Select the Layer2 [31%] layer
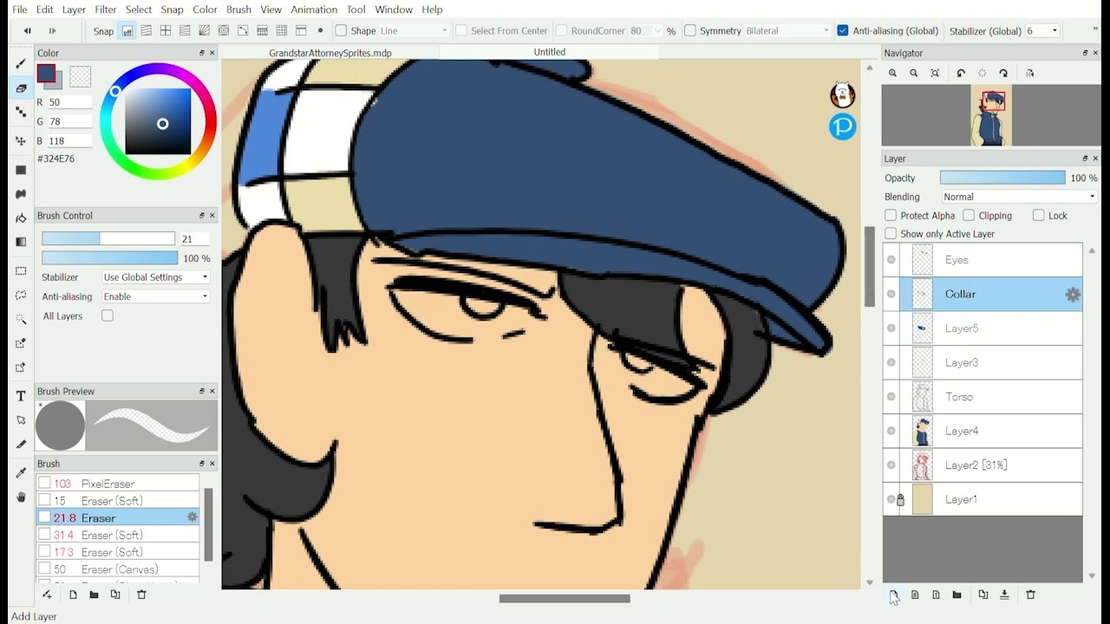Image resolution: width=1110 pixels, height=624 pixels. coord(983,465)
